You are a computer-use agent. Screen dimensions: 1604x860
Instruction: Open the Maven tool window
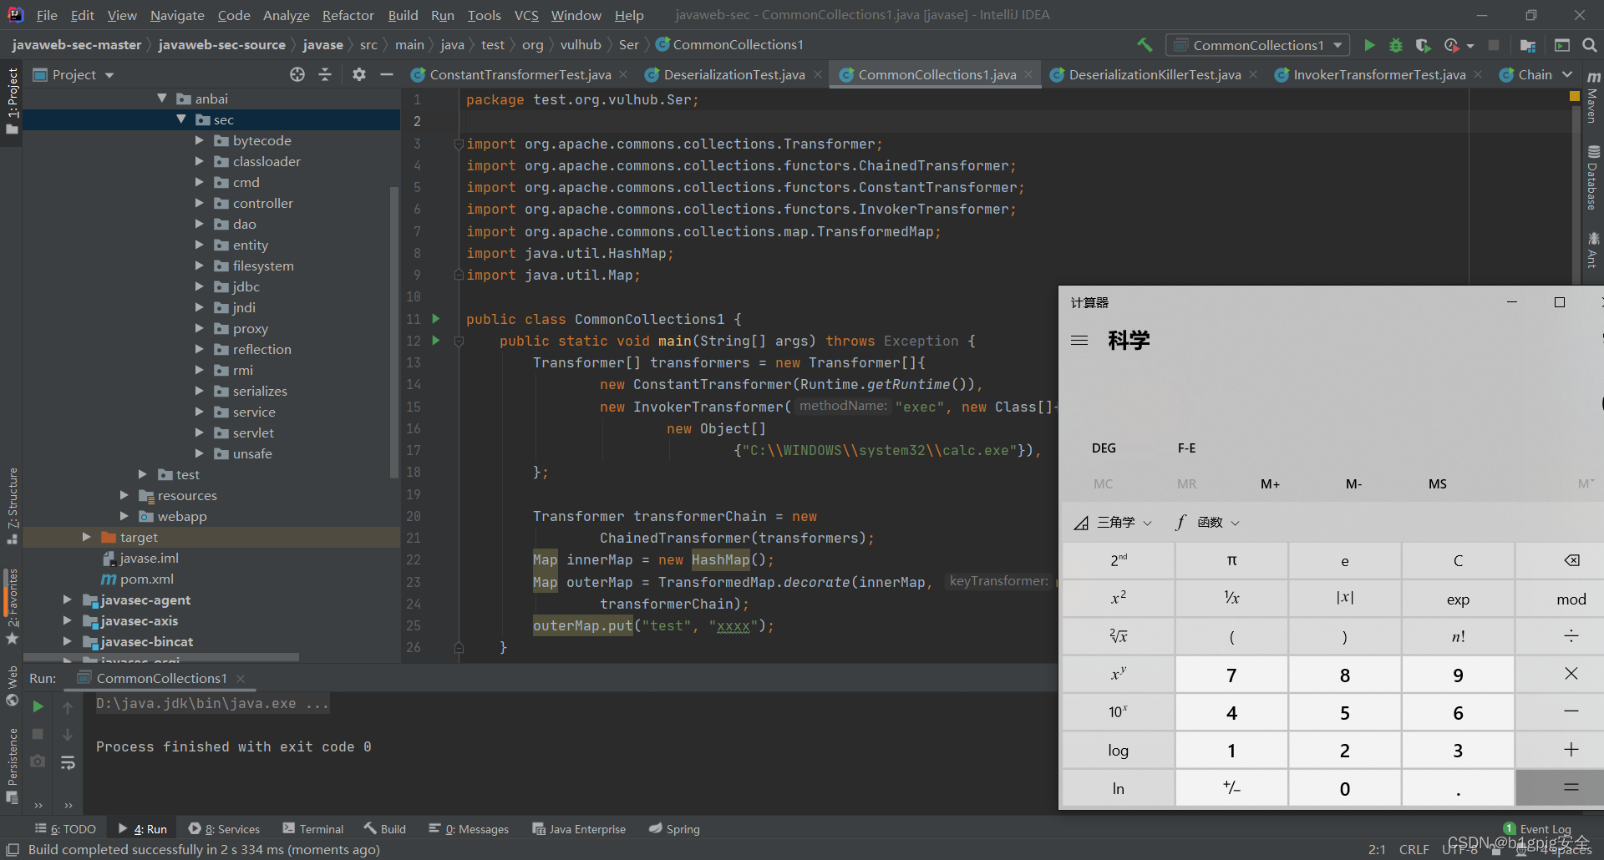pos(1593,99)
